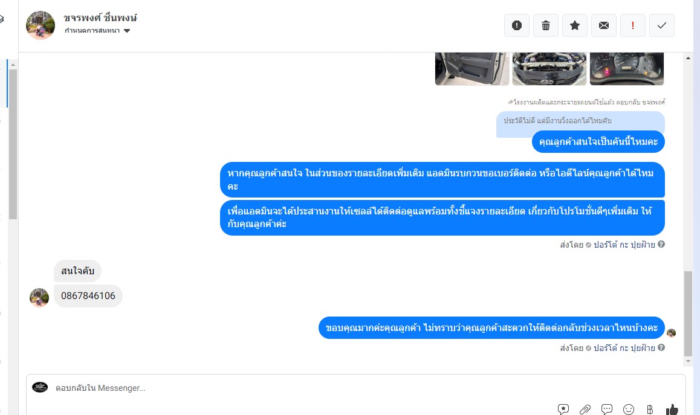The height and width of the screenshot is (415, 700).
Task: Send a thumbs-up like
Action: click(672, 409)
